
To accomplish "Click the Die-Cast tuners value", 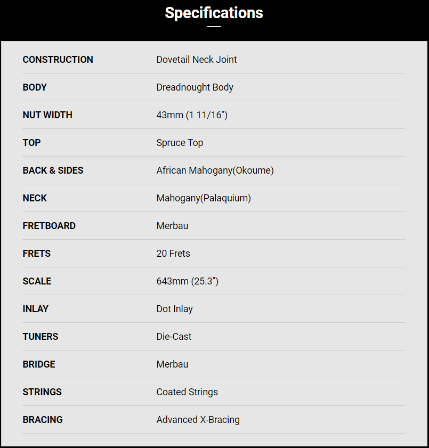I will (x=174, y=337).
